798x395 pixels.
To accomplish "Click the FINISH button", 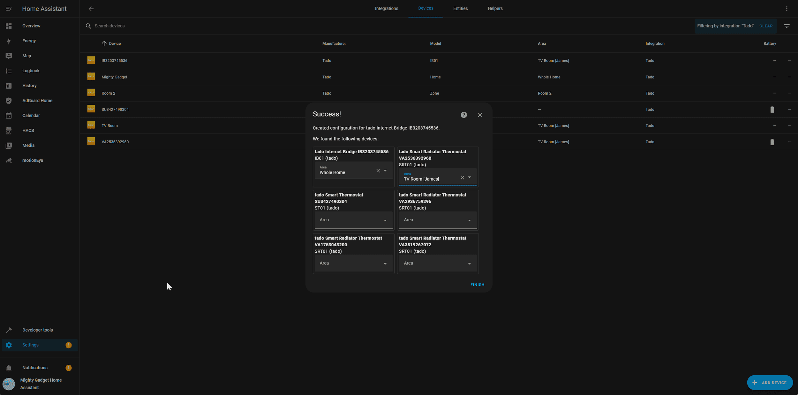I will click(x=477, y=285).
